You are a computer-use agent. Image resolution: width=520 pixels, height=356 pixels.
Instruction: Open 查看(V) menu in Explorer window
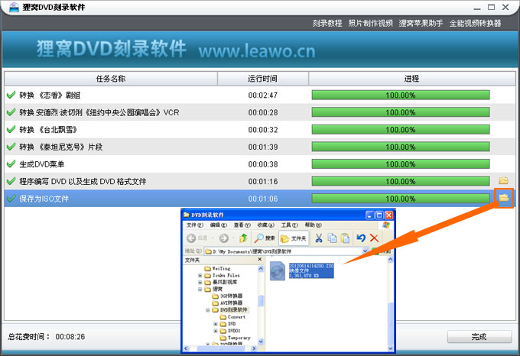point(242,225)
